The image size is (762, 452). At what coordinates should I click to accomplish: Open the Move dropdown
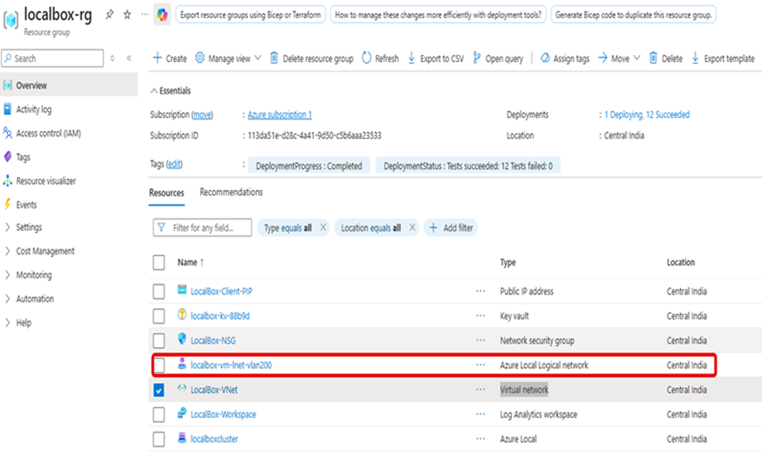click(x=619, y=59)
